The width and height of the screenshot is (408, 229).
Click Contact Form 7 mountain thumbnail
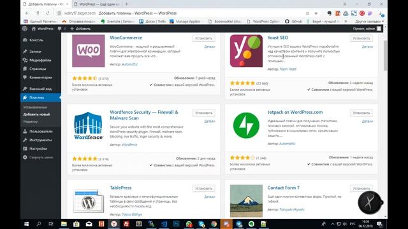(x=246, y=201)
